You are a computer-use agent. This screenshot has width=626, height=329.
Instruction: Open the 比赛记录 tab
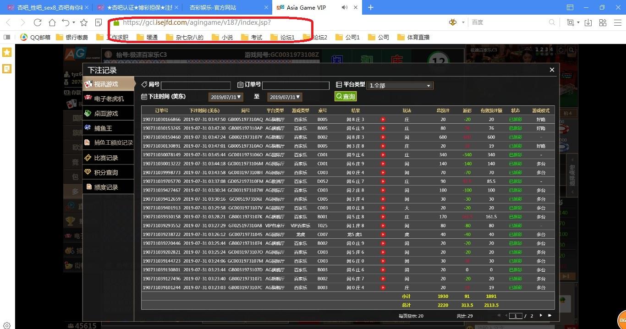109,158
